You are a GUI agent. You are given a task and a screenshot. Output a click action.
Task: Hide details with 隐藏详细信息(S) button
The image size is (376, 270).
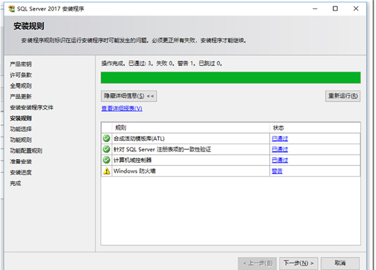click(x=129, y=96)
